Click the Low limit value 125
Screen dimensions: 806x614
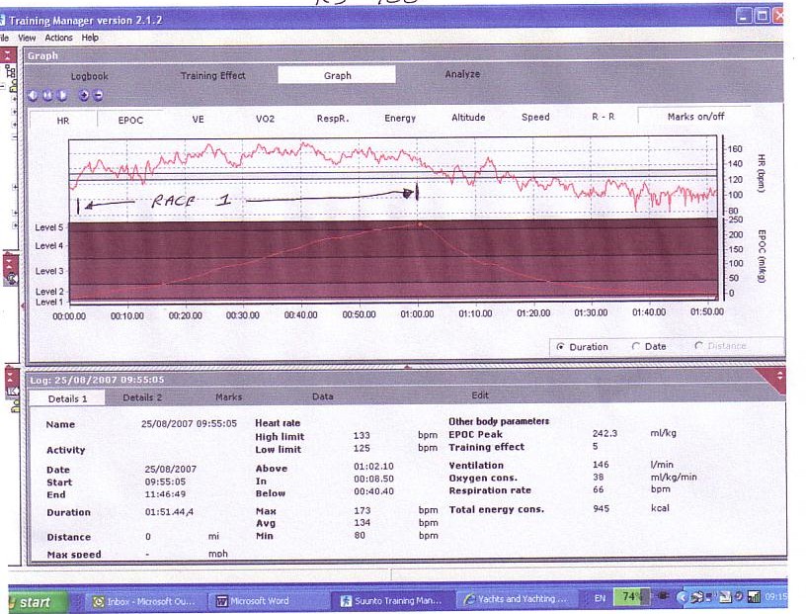(362, 448)
